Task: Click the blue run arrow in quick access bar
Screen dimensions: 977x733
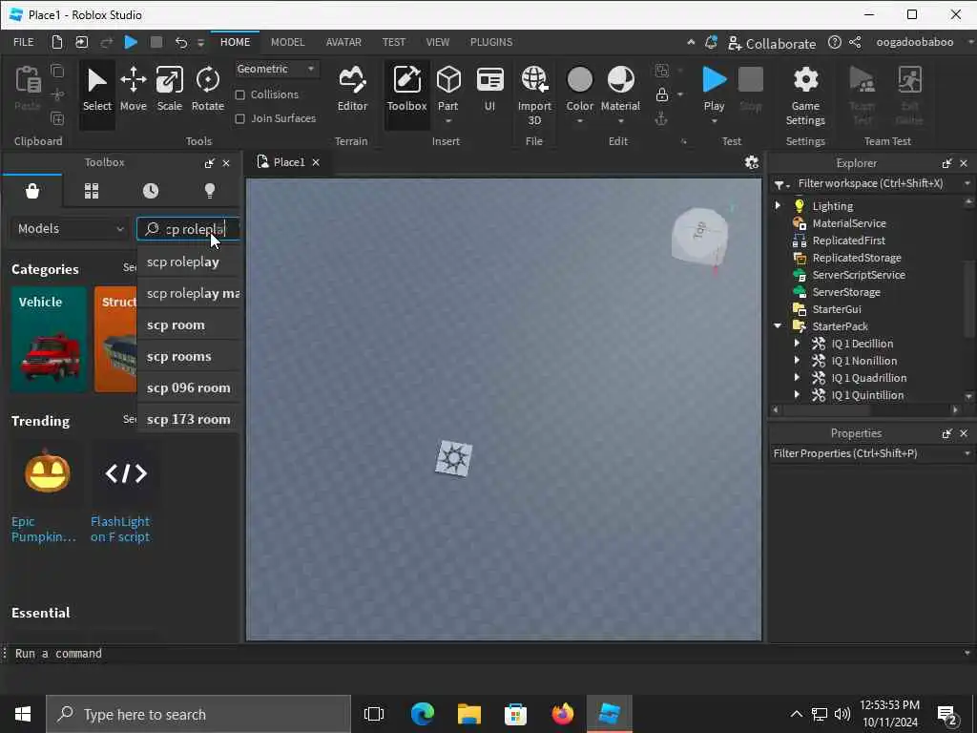Action: click(131, 42)
